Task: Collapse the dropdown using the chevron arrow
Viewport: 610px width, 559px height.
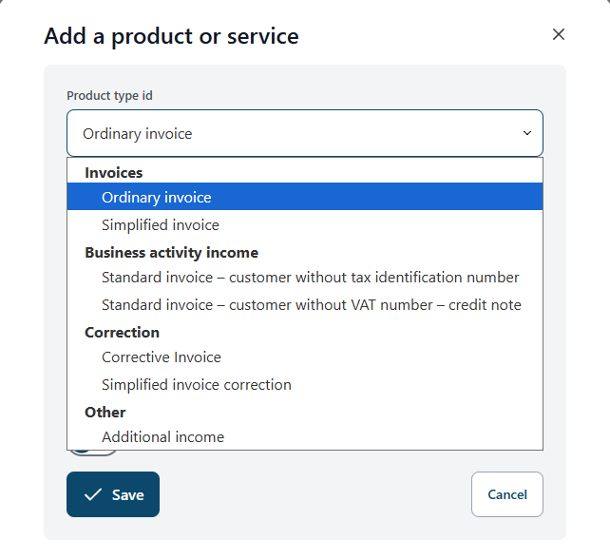Action: 527,133
